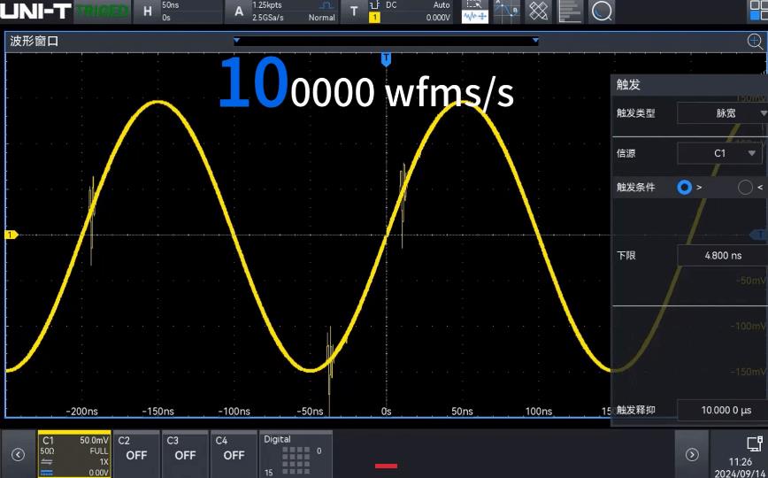
Task: Open the bar list measurement icon
Action: point(571,12)
